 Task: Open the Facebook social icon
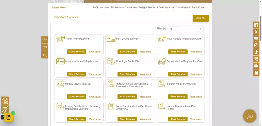pos(256,25)
